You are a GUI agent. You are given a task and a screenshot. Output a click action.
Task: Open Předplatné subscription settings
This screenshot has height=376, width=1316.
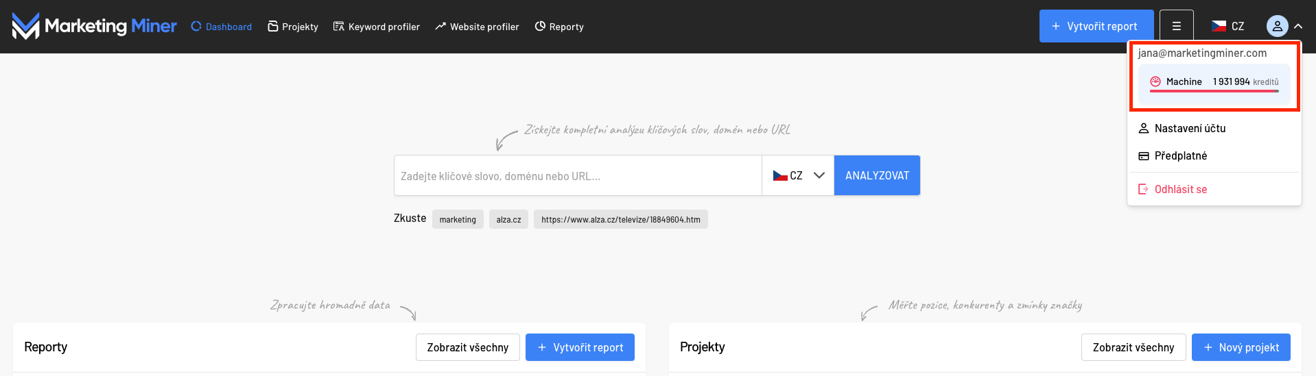pos(1180,155)
